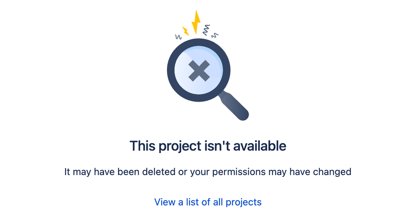The image size is (400, 222).
Task: Click the word project in the heading
Action: (180, 147)
